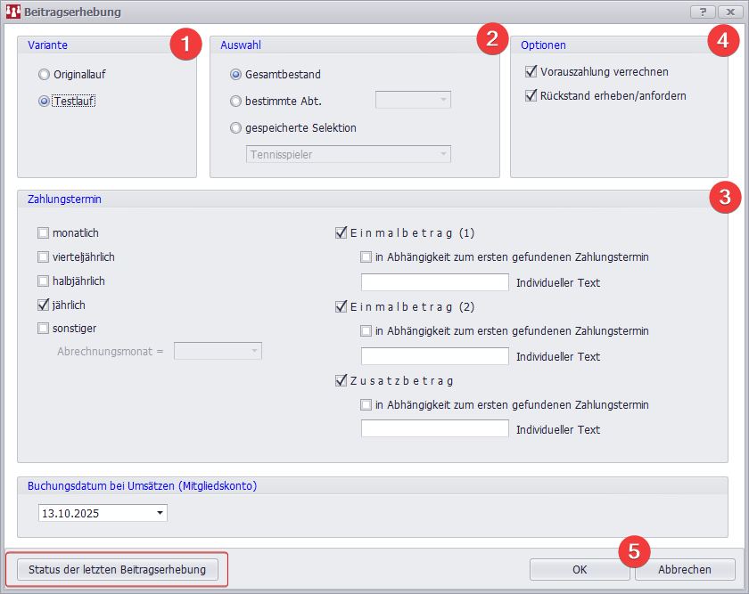Toggle the Einmalbetrag (1) checkbox
The width and height of the screenshot is (749, 594).
[x=341, y=233]
